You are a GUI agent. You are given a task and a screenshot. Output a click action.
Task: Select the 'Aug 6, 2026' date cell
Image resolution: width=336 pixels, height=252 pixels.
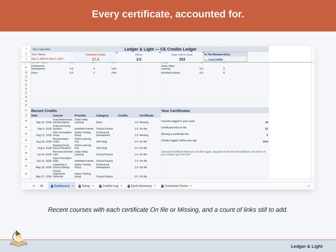coord(44,148)
